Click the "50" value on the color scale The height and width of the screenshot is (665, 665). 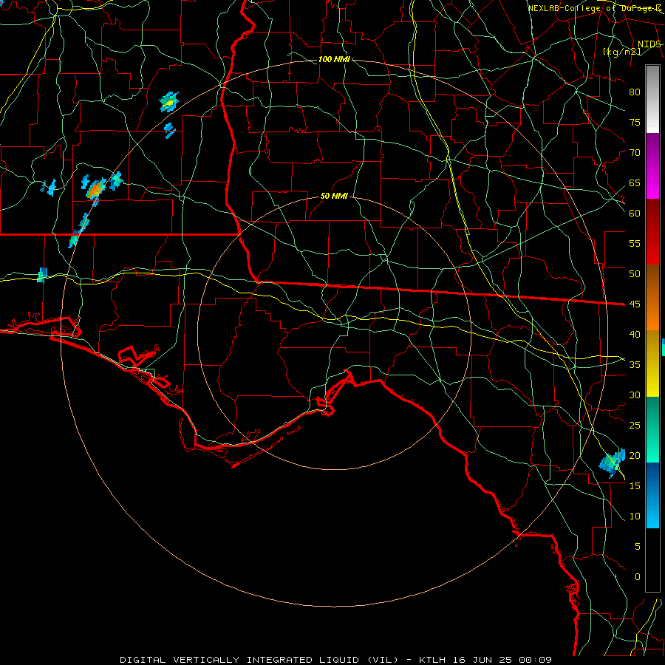(635, 273)
